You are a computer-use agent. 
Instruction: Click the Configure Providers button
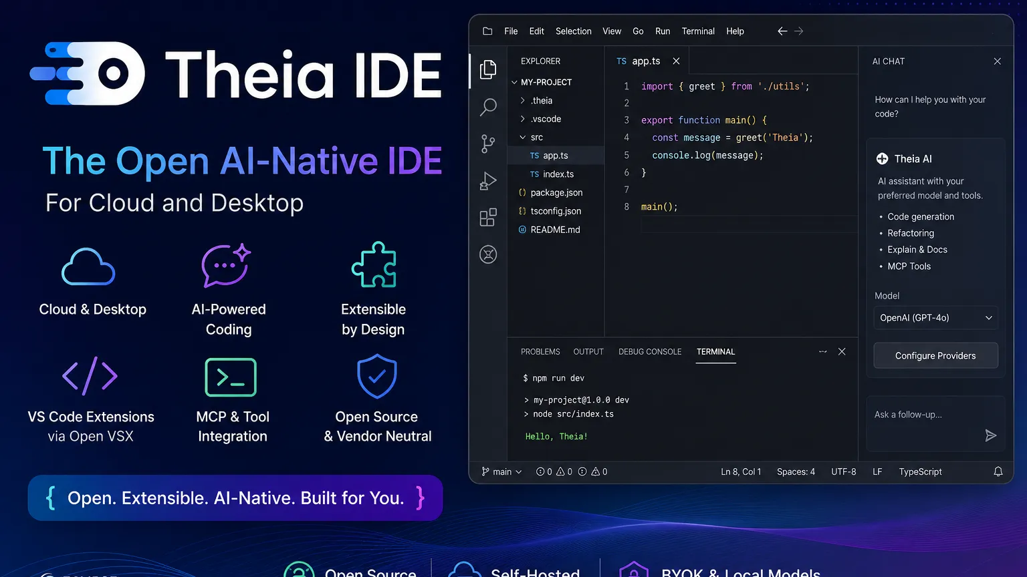coord(935,356)
